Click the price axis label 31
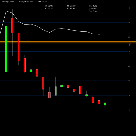Viewport: 136px width, 136px height. click(x=129, y=52)
